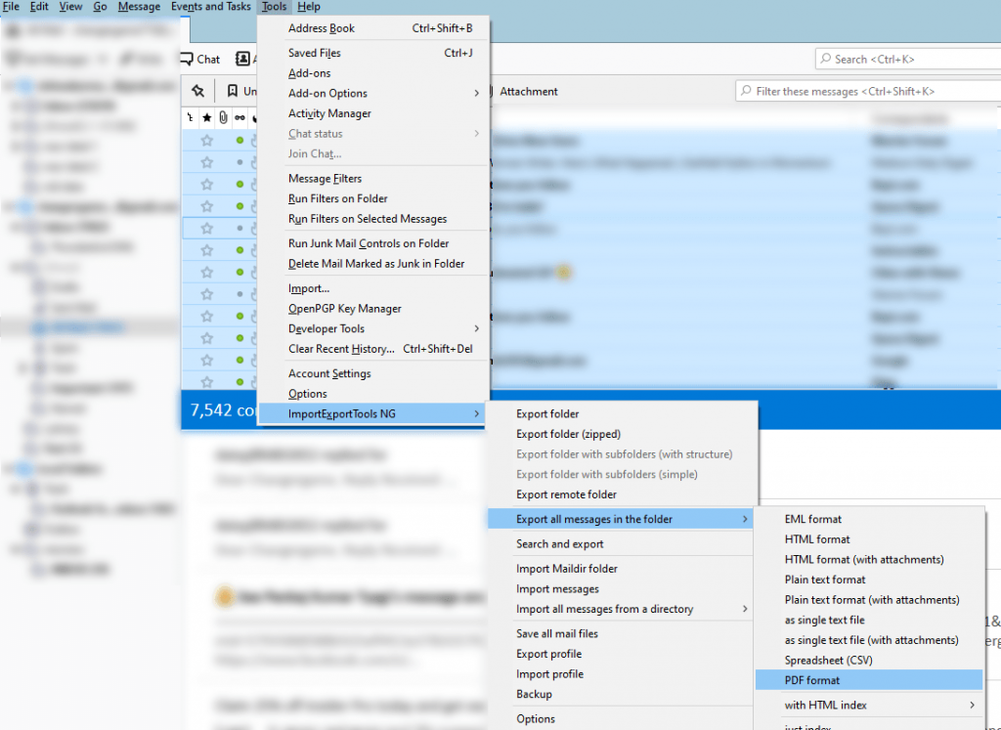Open the View menu
Screen dimensions: 1001x730
tap(70, 7)
